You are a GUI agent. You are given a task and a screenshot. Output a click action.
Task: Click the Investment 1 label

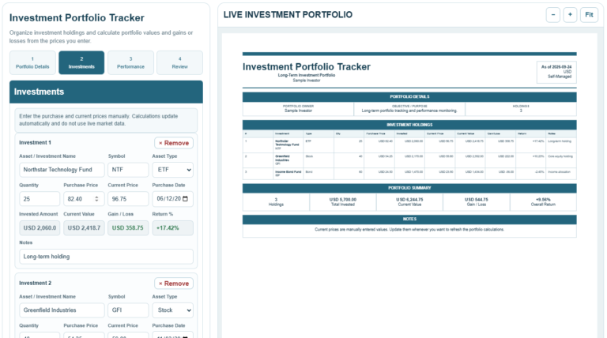(36, 143)
